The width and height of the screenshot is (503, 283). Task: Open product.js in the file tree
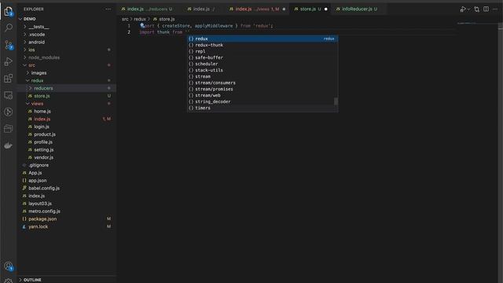coord(67,134)
